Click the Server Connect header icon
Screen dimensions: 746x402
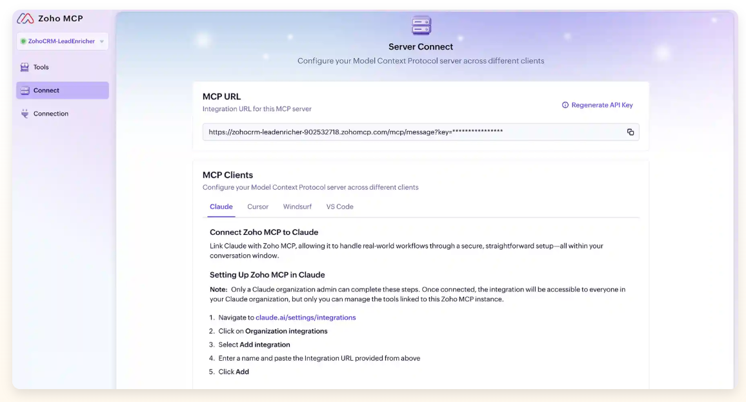[421, 26]
